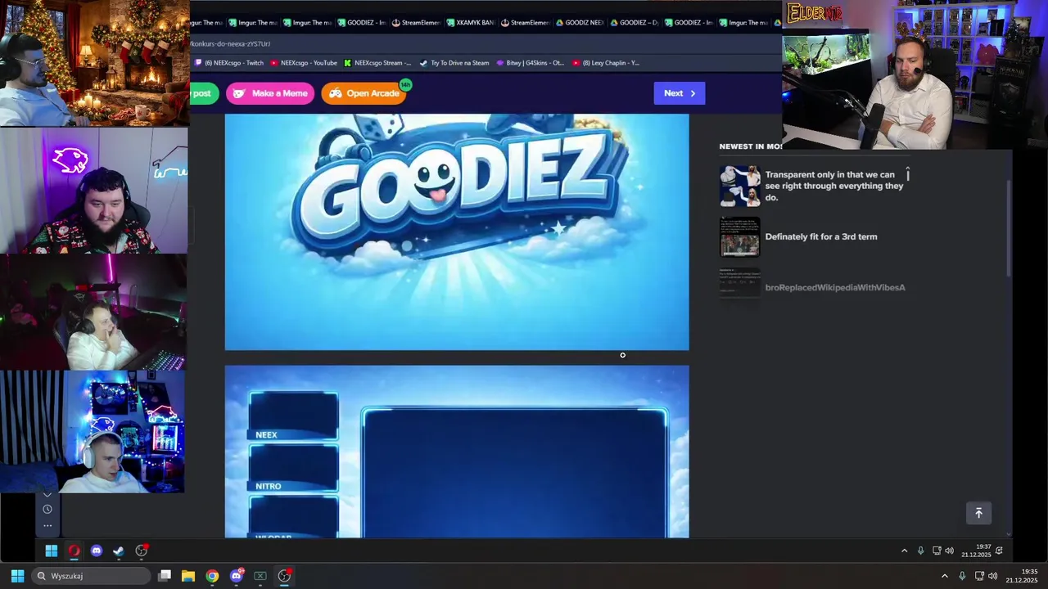This screenshot has height=589, width=1048.
Task: Open the three-dots menu in browser sidebar
Action: 47,526
